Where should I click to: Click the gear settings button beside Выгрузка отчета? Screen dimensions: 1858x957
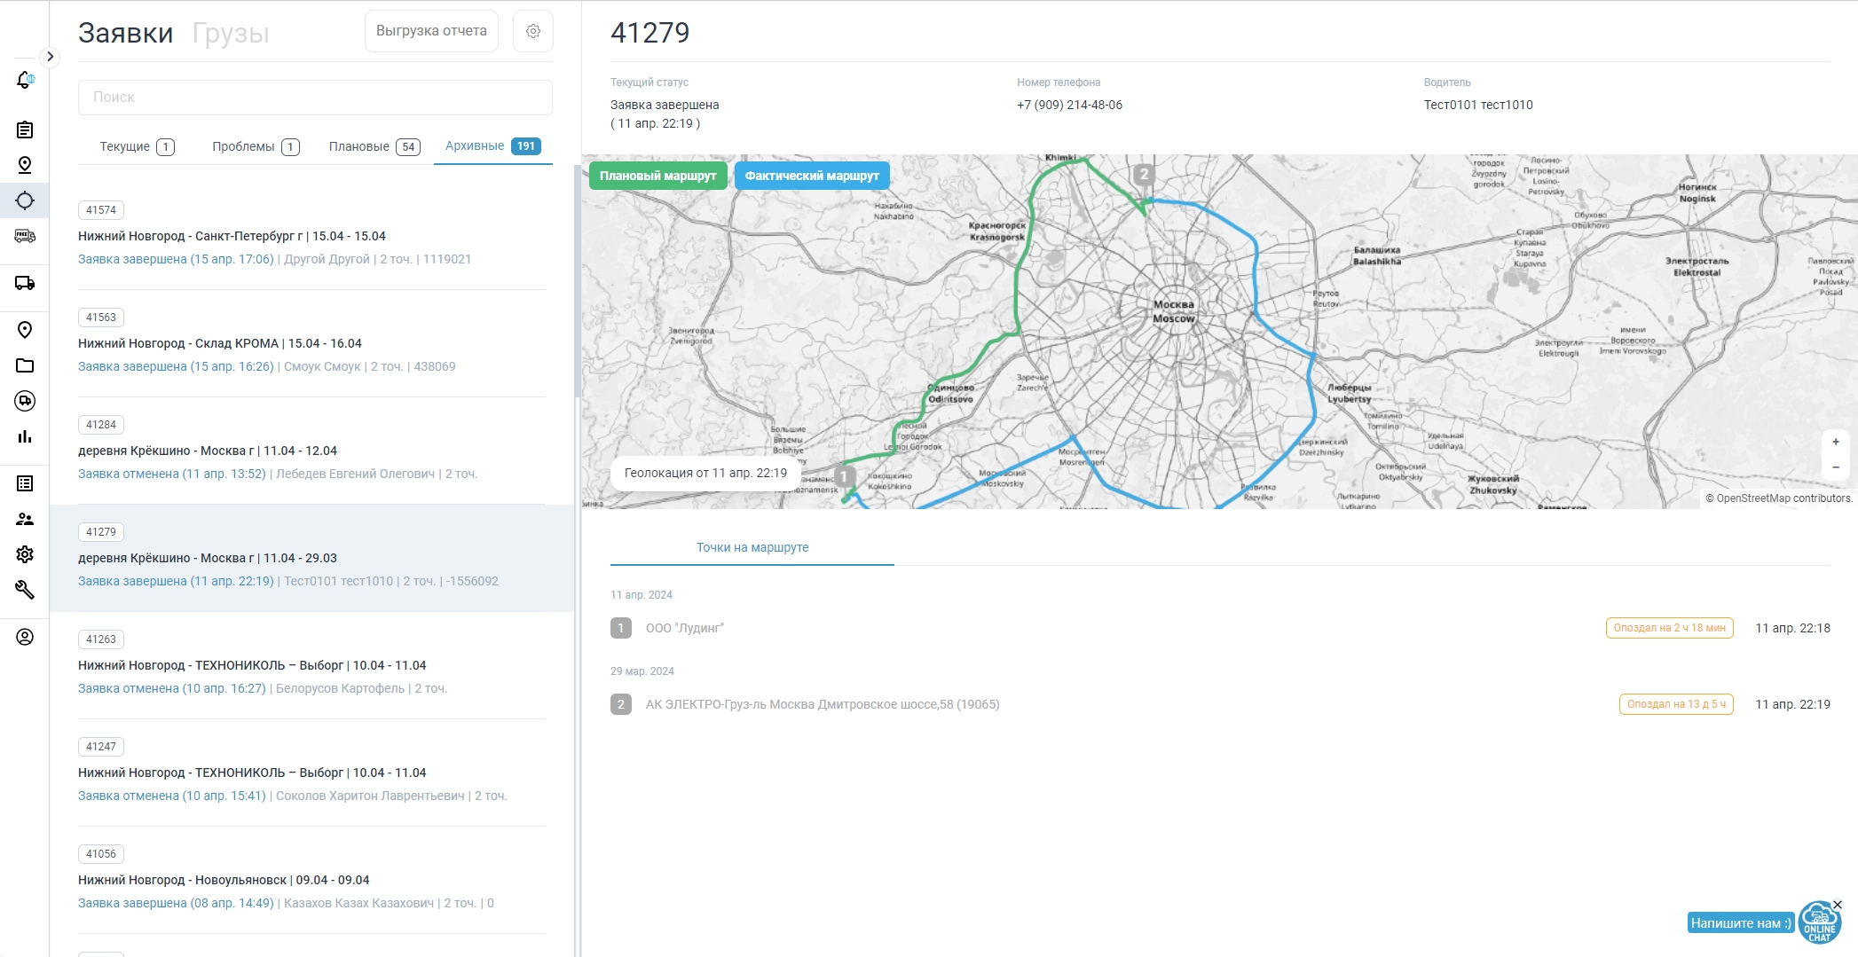533,31
